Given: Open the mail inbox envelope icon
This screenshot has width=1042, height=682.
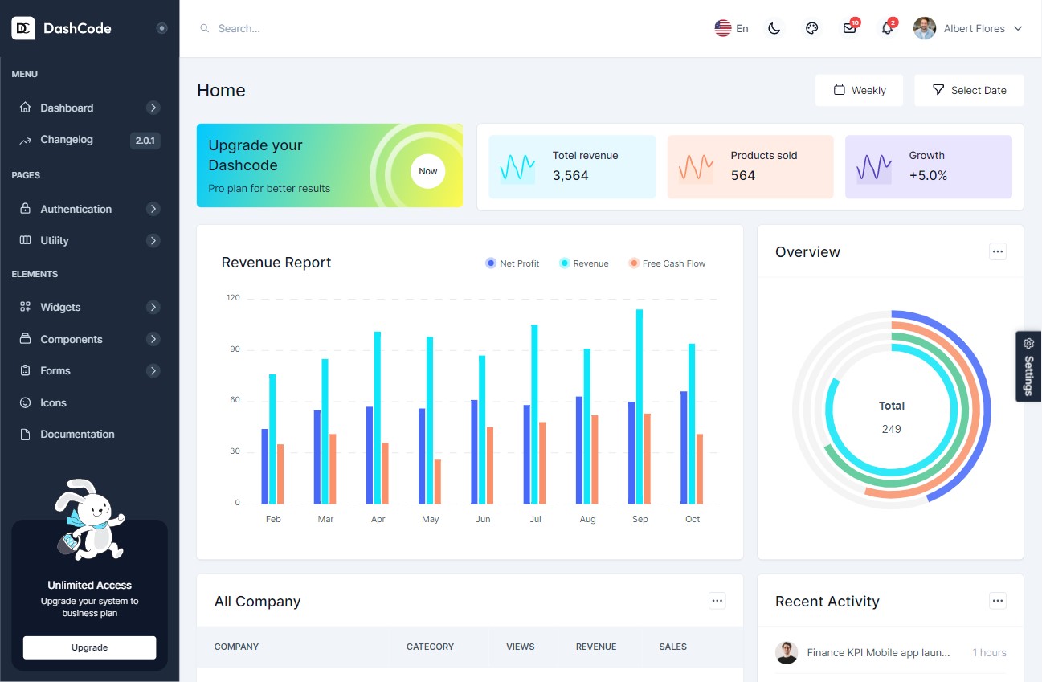Looking at the screenshot, I should pos(849,28).
